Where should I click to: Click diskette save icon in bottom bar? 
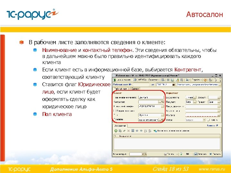pos(196,154)
